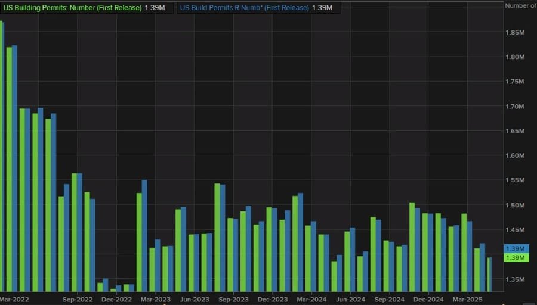Click the 'Number of' axis title
The image size is (537, 305).
(520, 5)
